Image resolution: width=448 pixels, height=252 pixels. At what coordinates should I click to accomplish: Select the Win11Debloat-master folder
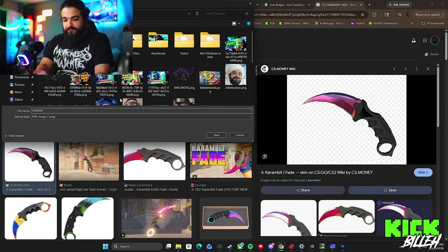tap(210, 45)
